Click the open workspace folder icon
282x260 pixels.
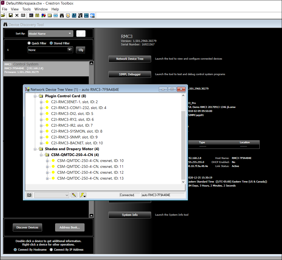(3, 15)
